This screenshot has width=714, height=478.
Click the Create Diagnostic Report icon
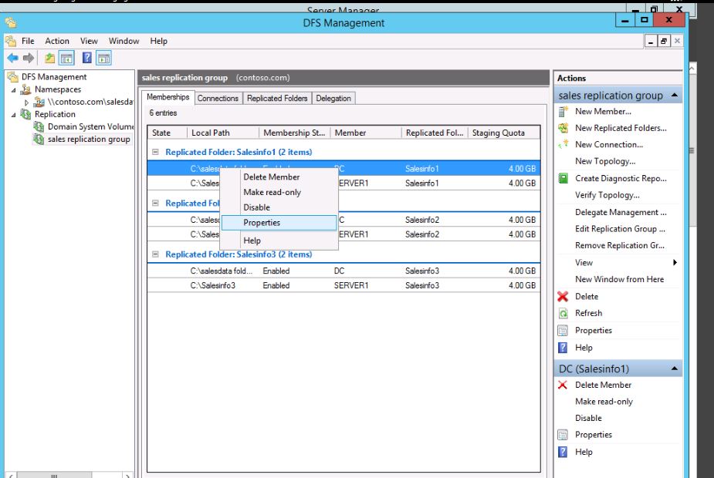click(x=563, y=178)
